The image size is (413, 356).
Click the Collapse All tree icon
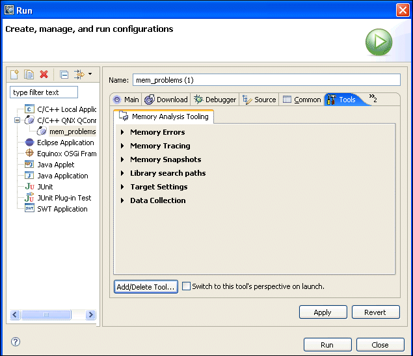(64, 75)
